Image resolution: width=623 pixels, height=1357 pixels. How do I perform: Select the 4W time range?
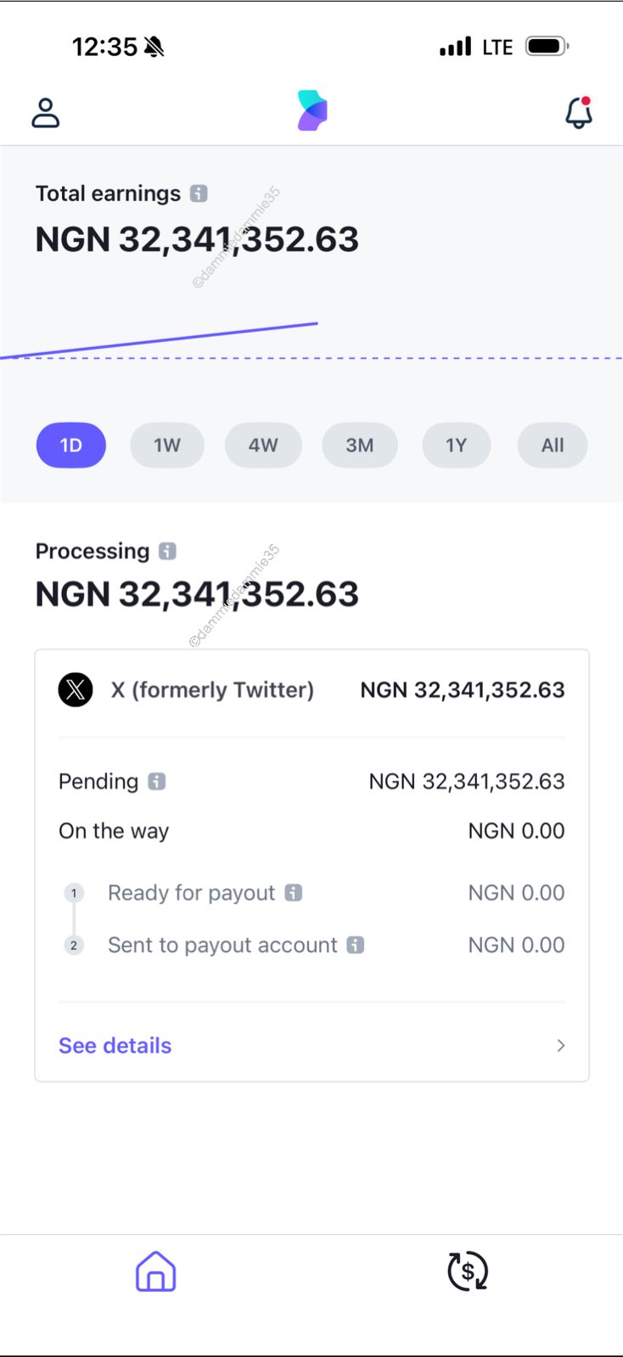[263, 446]
